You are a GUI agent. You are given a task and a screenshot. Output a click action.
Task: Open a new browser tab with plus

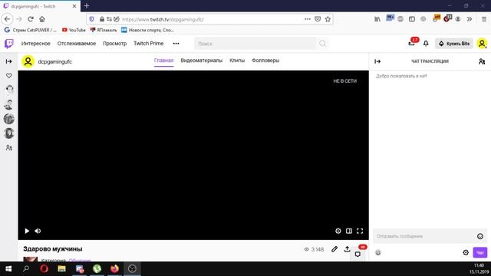87,6
